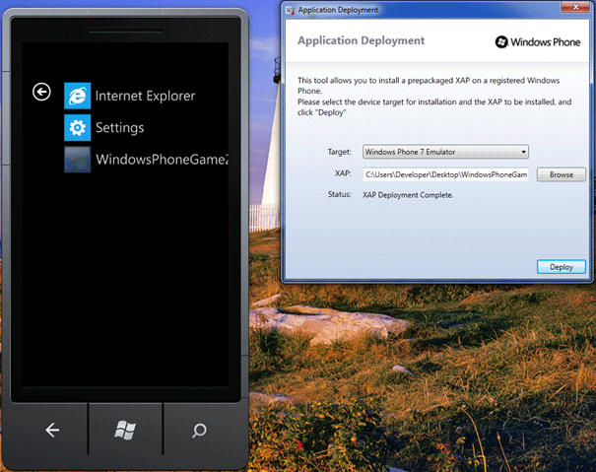This screenshot has width=596, height=472.
Task: Select the 'WindowsPhoneGame2' label in app list
Action: [163, 160]
